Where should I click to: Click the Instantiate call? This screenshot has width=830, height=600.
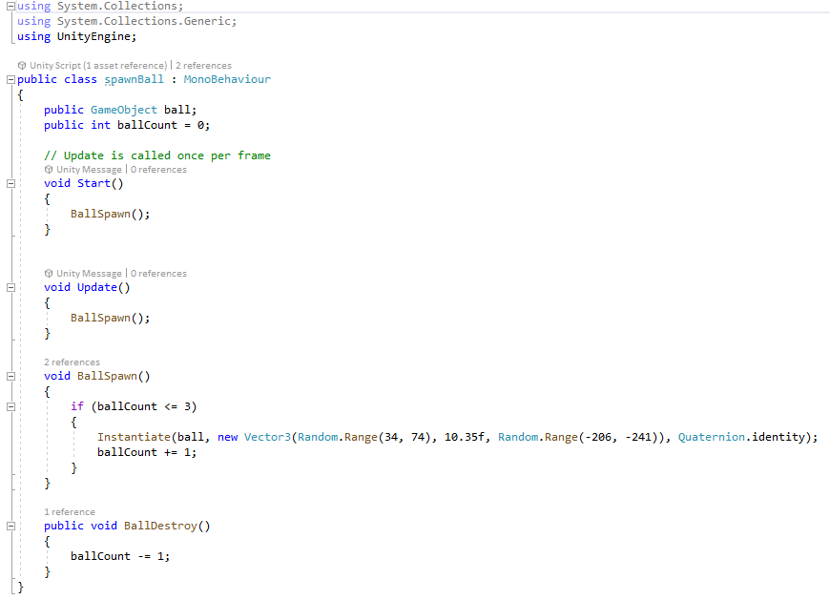[134, 437]
